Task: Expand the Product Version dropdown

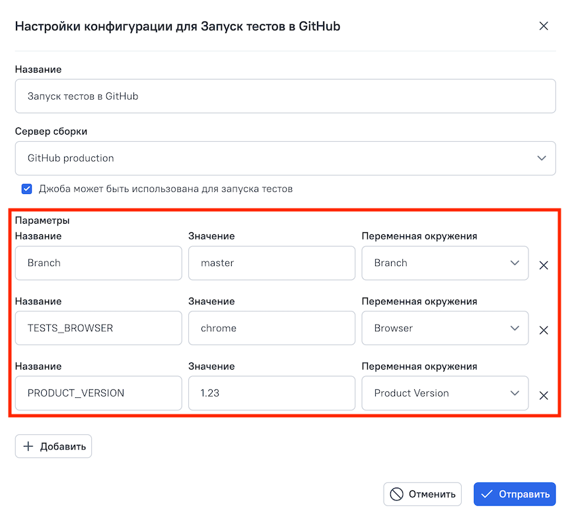Action: 445,393
